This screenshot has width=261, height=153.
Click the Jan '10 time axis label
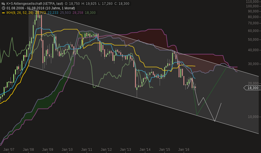67,150
